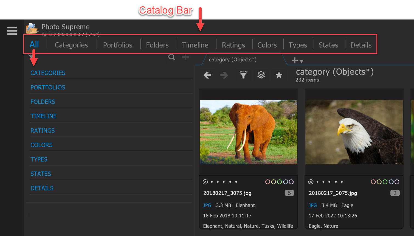This screenshot has width=414, height=236.
Task: Clear rating on the Eagle thumbnail
Action: coord(311,182)
